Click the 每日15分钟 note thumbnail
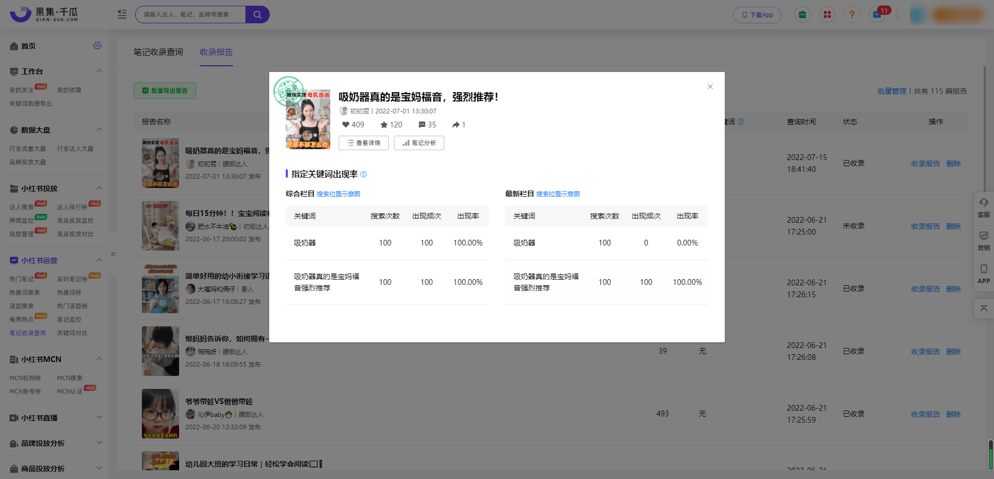 click(x=160, y=226)
